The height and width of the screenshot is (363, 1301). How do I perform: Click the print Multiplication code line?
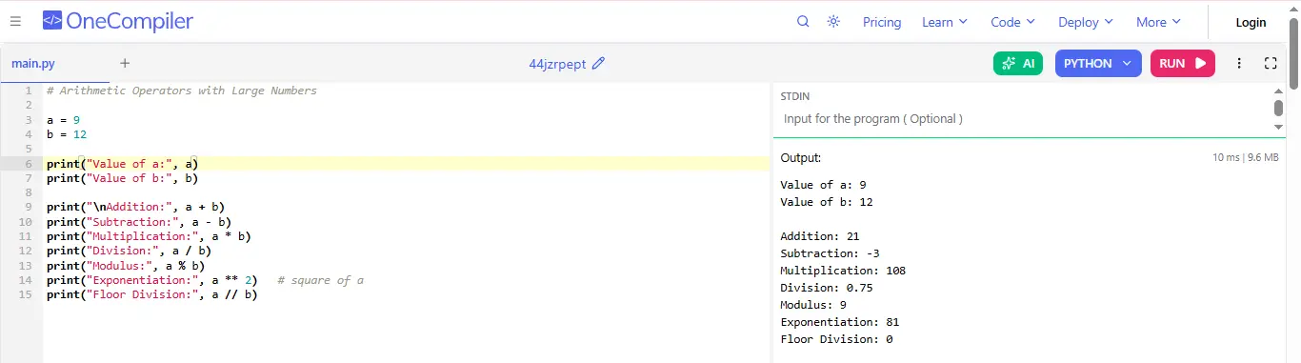[149, 236]
